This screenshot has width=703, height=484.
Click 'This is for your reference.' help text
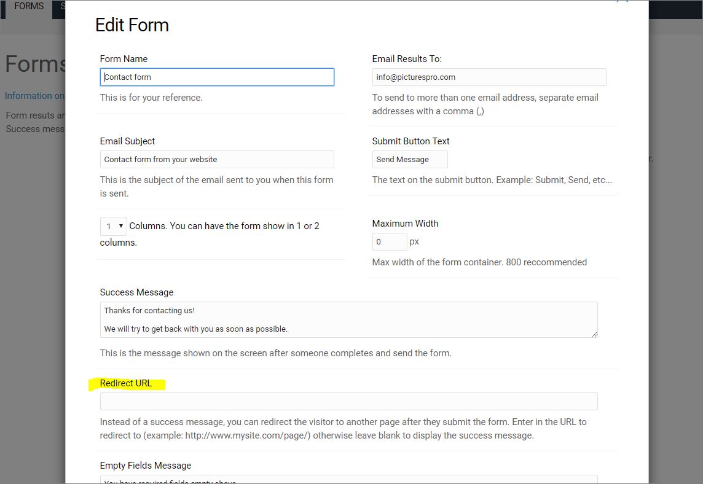click(151, 98)
